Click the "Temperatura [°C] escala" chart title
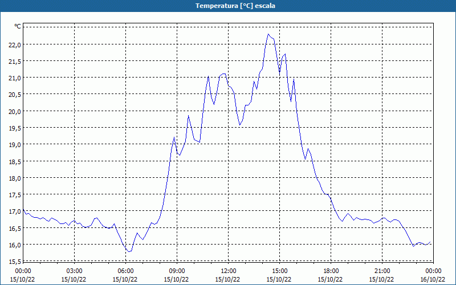Image resolution: width=456 pixels, height=285 pixels. (228, 6)
